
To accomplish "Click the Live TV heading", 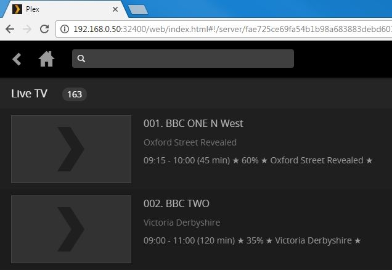I will tap(29, 94).
